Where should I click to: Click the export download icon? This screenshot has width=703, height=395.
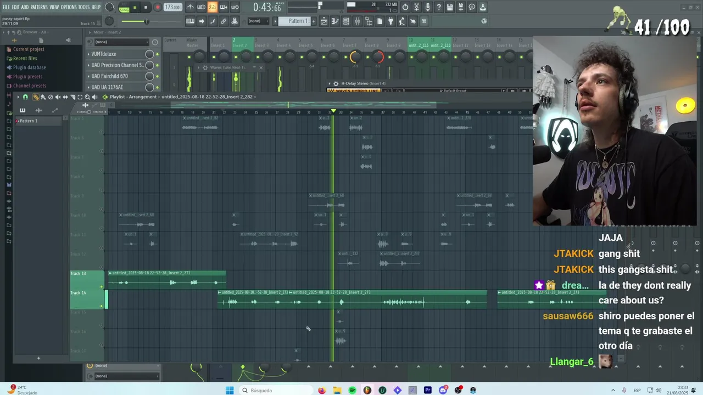483,7
